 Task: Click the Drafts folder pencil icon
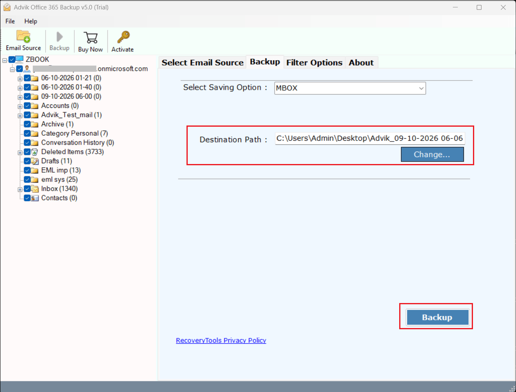click(34, 161)
